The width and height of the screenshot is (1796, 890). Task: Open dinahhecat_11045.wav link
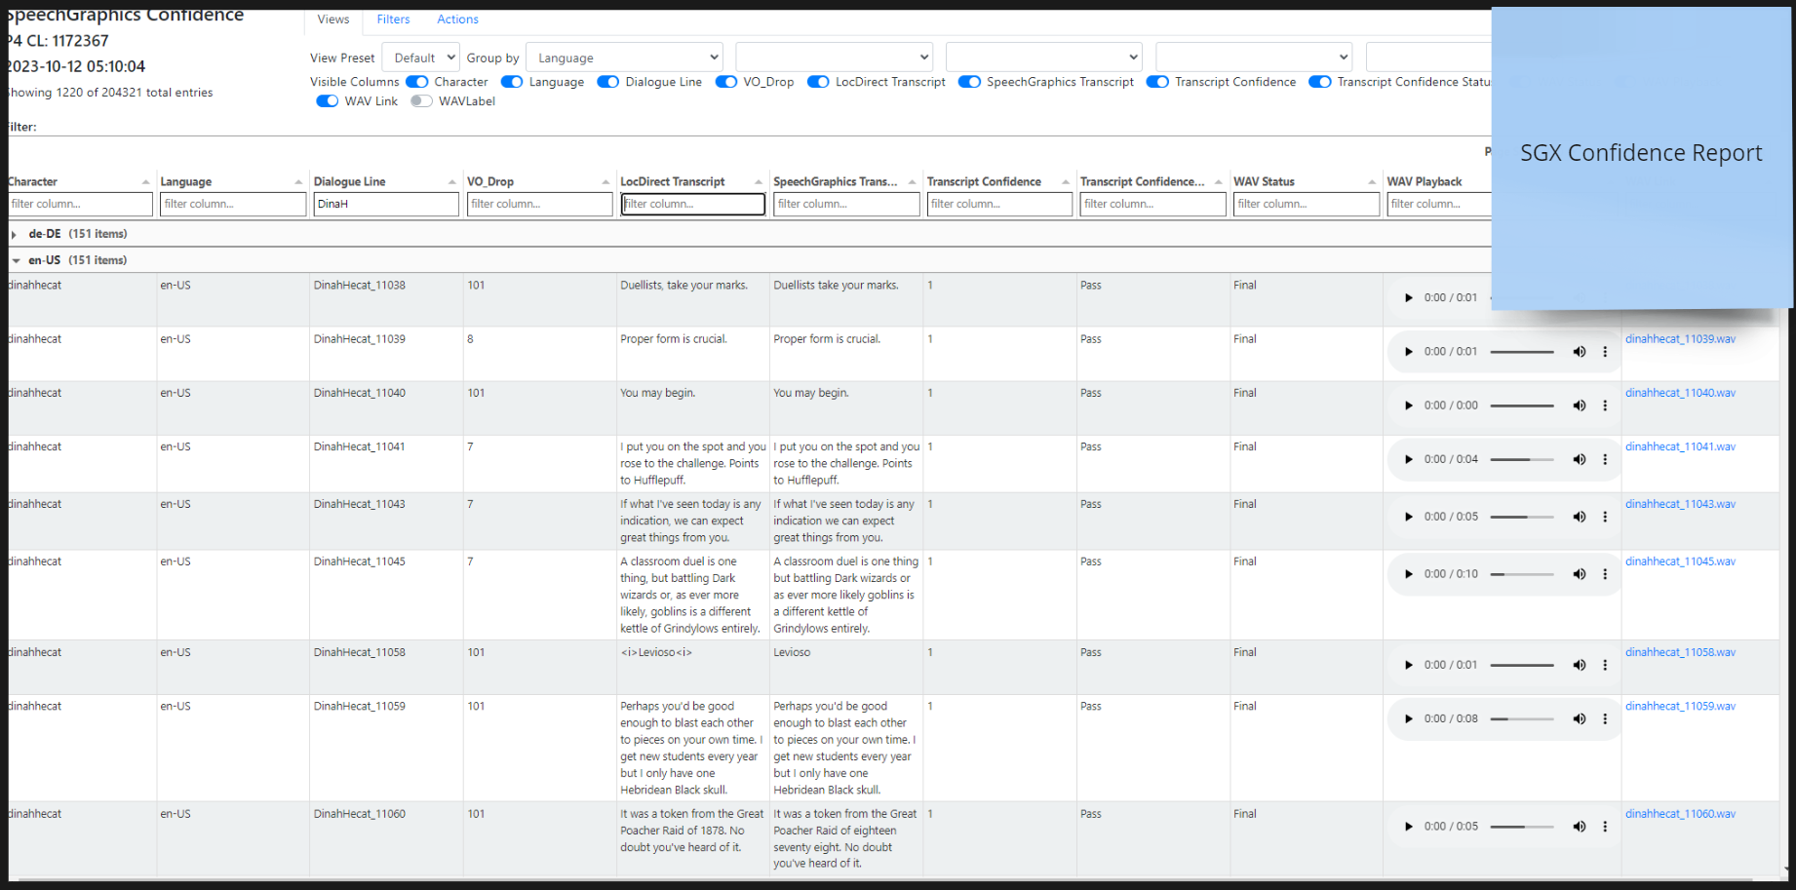1680,561
